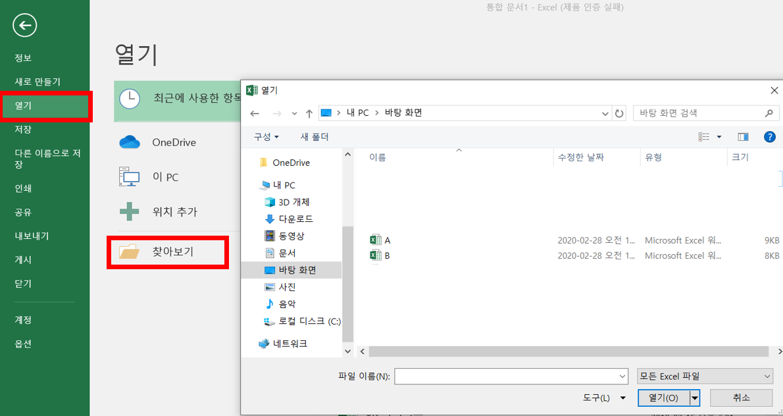Select 사진 in the navigation tree
Image resolution: width=783 pixels, height=416 pixels.
pyautogui.click(x=281, y=287)
